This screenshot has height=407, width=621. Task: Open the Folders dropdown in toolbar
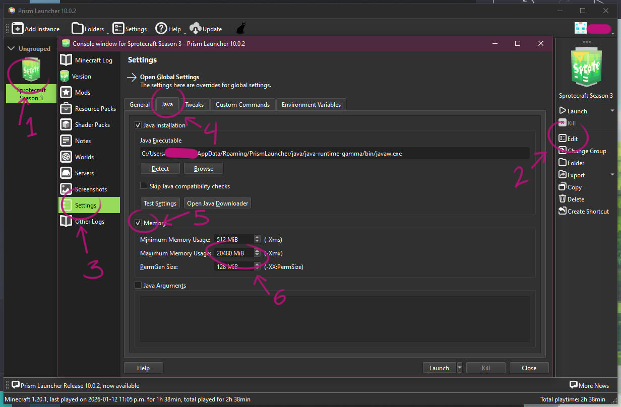pos(88,29)
